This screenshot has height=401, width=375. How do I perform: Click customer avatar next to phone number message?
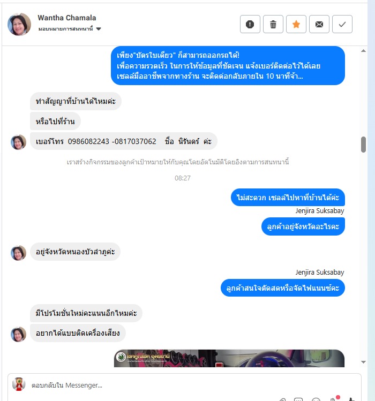click(18, 142)
